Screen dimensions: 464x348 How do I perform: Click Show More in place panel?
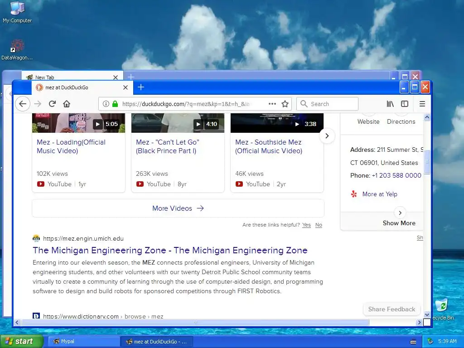(399, 223)
